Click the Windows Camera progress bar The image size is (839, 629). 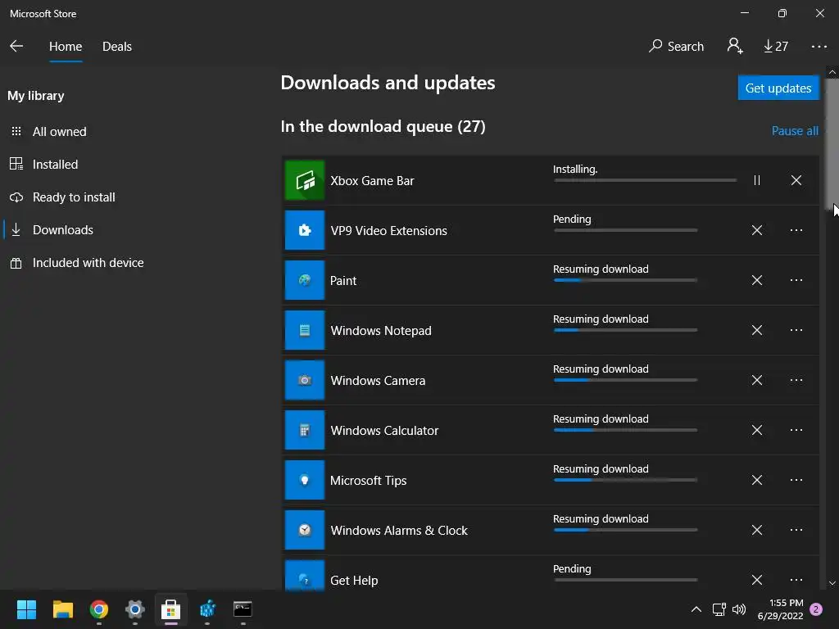click(x=625, y=380)
